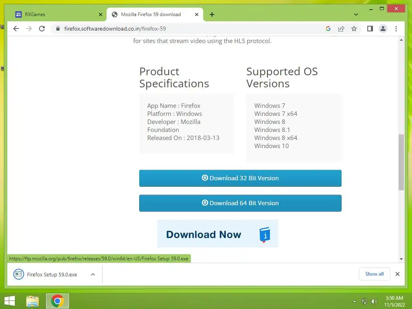Open the Chrome side panel
The height and width of the screenshot is (309, 412).
click(x=370, y=29)
